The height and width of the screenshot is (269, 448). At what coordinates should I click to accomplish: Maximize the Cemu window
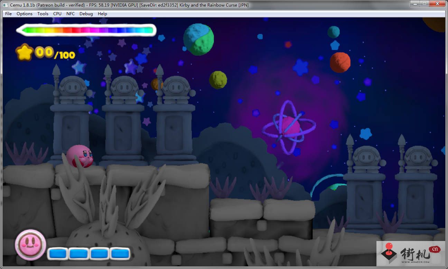click(x=424, y=4)
